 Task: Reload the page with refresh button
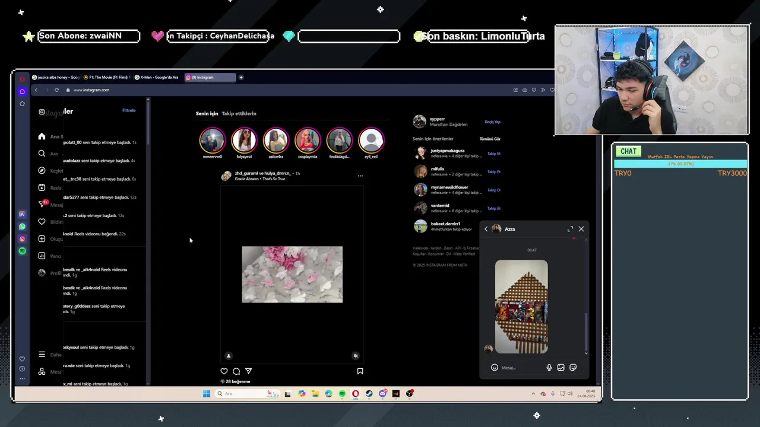point(56,90)
